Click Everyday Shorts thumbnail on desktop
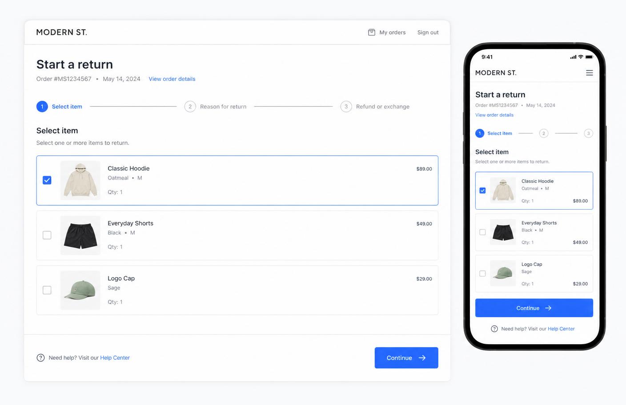This screenshot has width=626, height=405. point(80,235)
